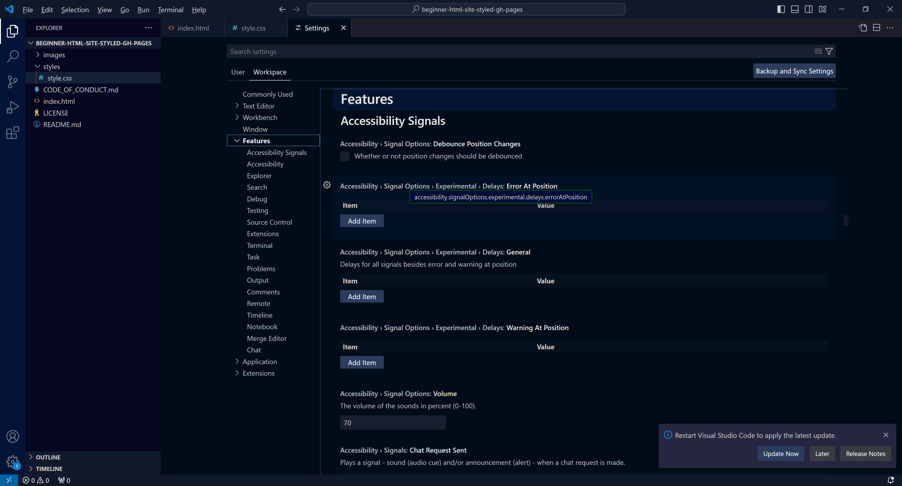The image size is (902, 486).
Task: Collapse the Features settings section
Action: click(237, 141)
